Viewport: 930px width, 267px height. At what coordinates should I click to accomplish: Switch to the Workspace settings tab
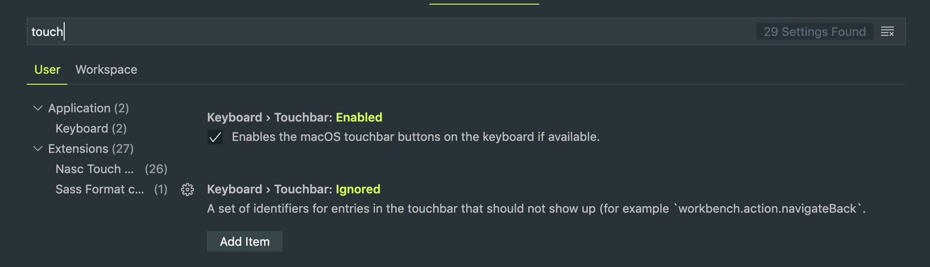click(x=106, y=70)
